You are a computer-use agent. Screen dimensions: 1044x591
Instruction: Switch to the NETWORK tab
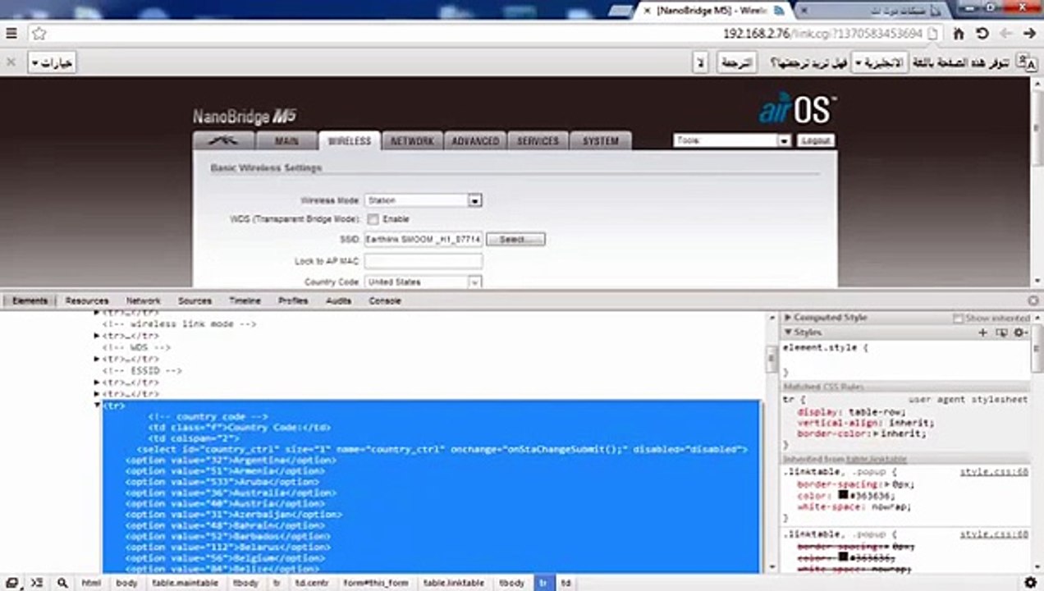pos(412,141)
